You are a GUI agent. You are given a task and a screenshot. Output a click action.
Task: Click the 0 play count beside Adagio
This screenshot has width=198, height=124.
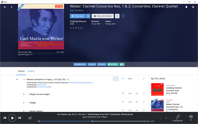(x=137, y=102)
